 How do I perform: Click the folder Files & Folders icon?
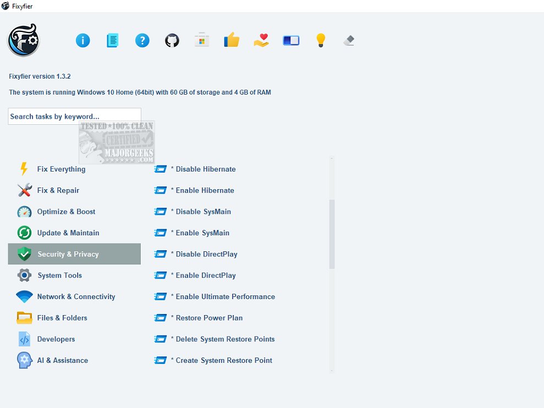click(24, 318)
